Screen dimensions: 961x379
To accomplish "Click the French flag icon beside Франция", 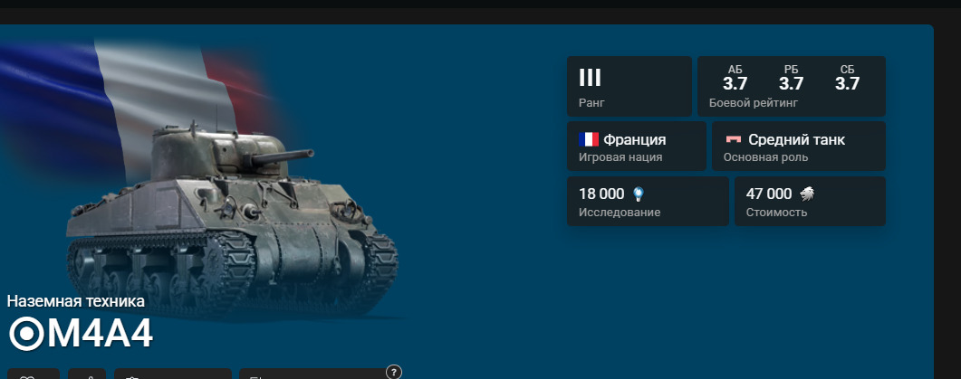I will [589, 139].
